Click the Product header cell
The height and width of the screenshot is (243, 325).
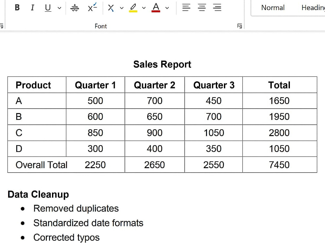pyautogui.click(x=37, y=85)
